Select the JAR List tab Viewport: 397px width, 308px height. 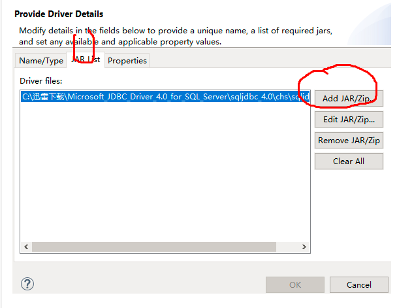tap(86, 60)
